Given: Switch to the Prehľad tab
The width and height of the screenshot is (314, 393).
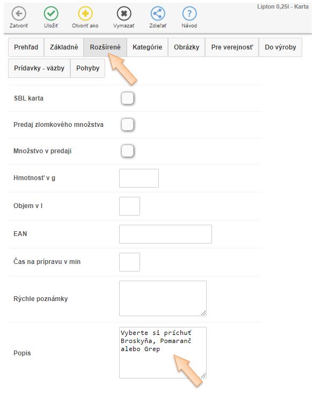Looking at the screenshot, I should point(26,47).
